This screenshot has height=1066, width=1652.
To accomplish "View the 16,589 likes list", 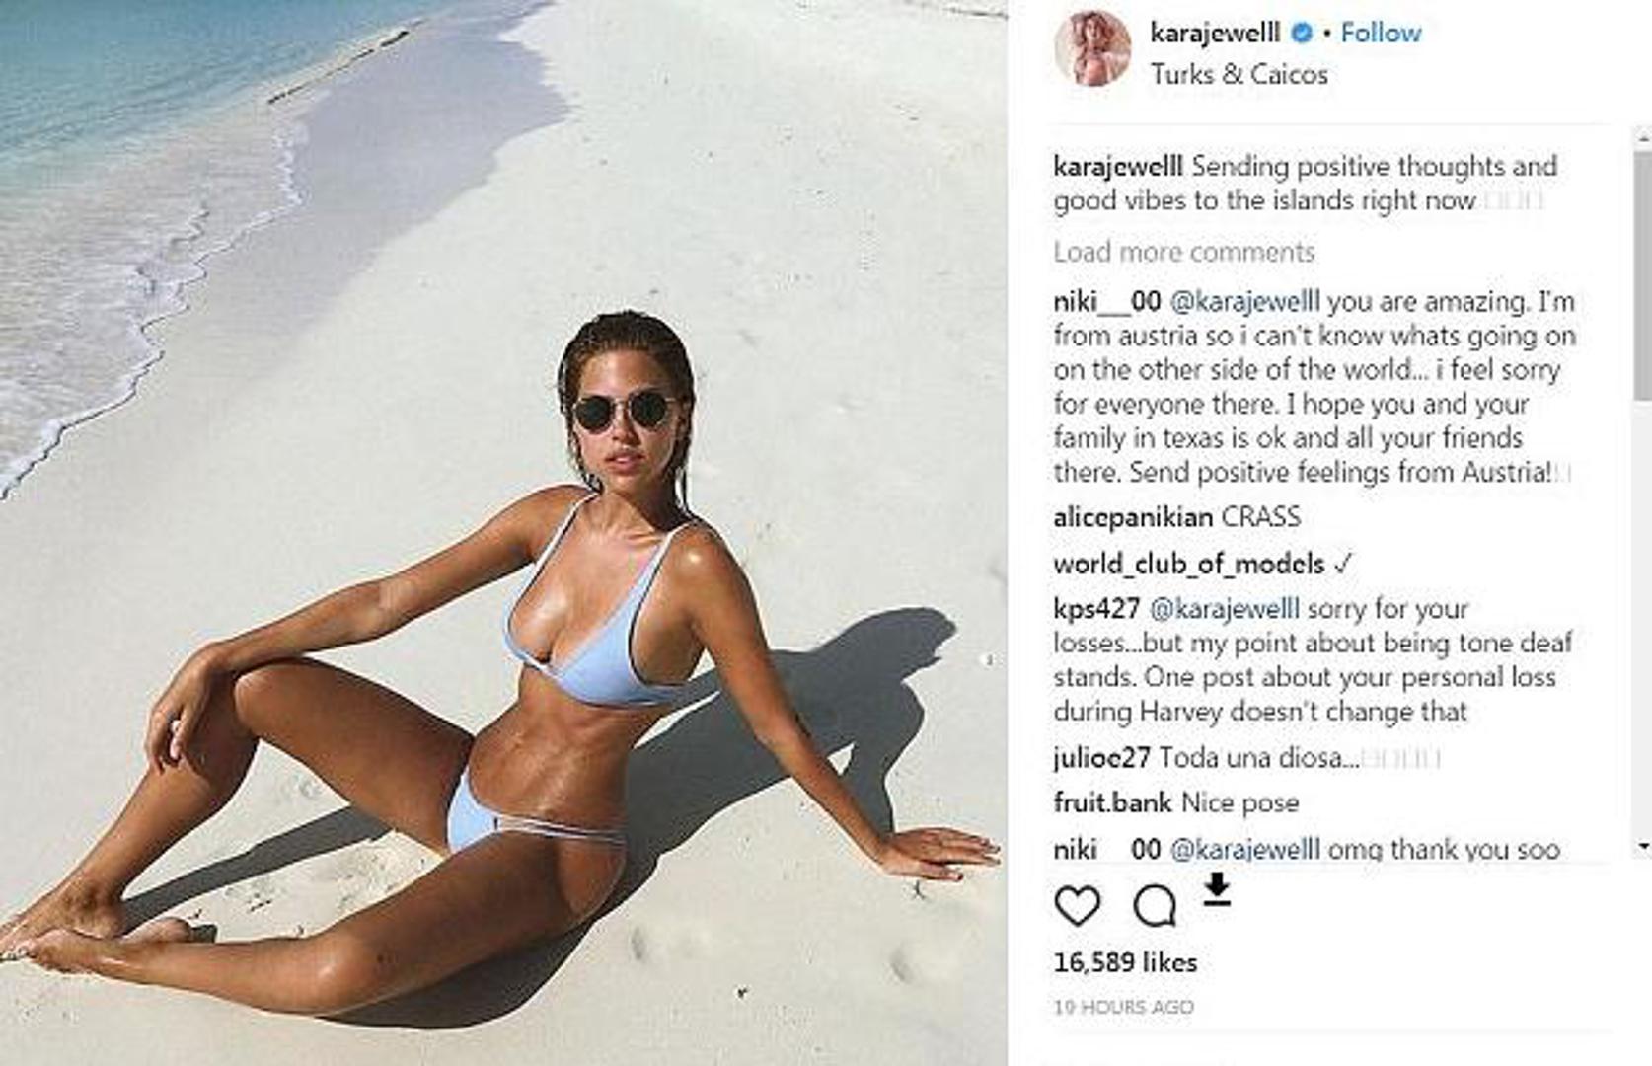I will point(1125,962).
